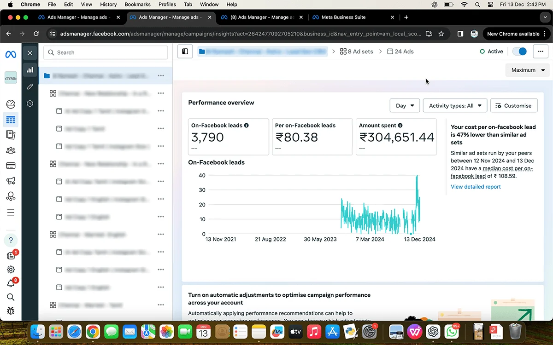The width and height of the screenshot is (553, 345).
Task: Click the campaign search field
Action: coord(106,52)
